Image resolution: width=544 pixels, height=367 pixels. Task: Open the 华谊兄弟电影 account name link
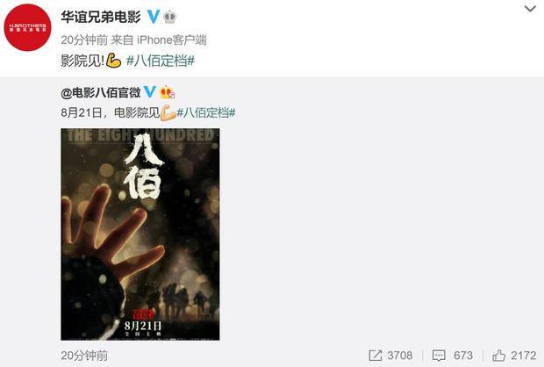coord(101,17)
